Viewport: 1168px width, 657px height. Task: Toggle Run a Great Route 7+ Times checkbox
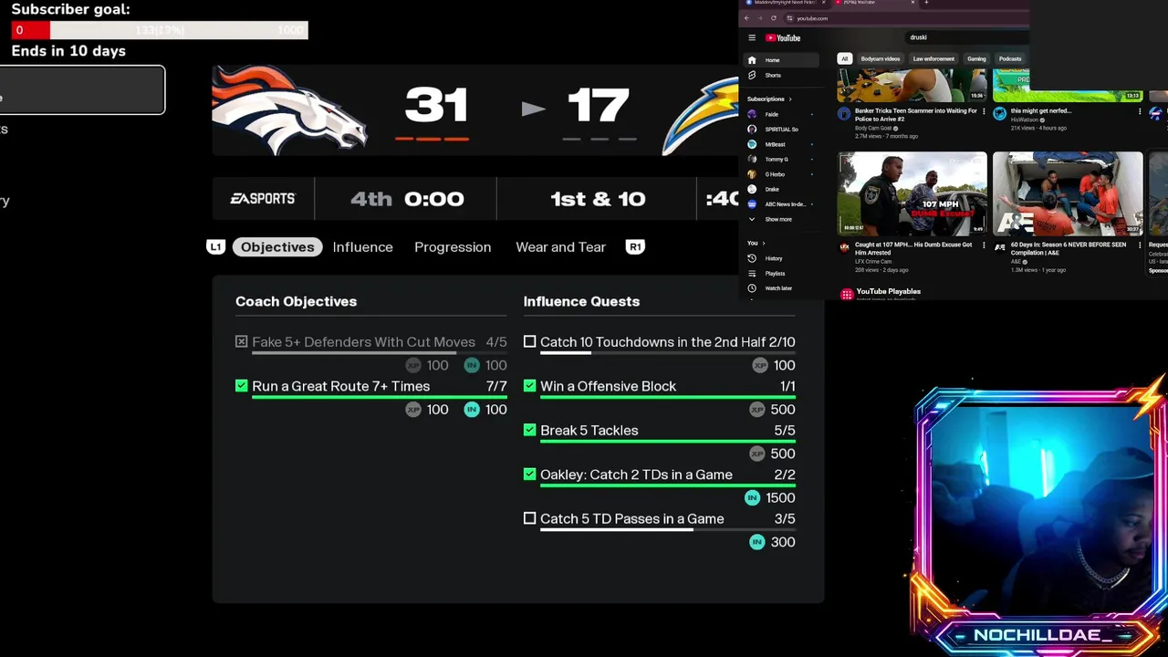241,386
